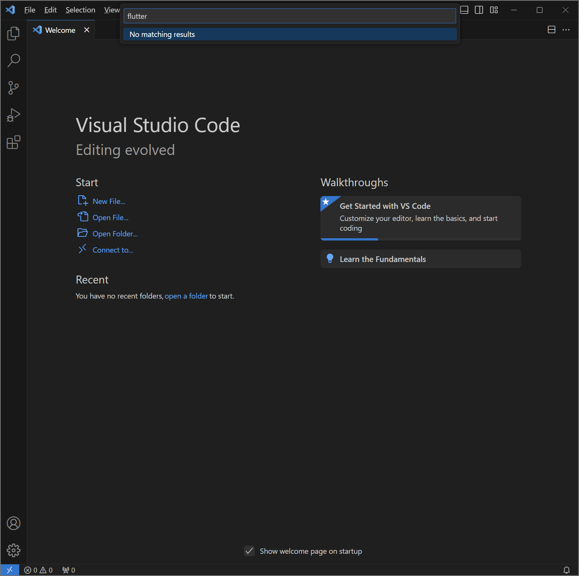Image resolution: width=579 pixels, height=576 pixels.
Task: Click the Open File icon
Action: click(x=83, y=217)
